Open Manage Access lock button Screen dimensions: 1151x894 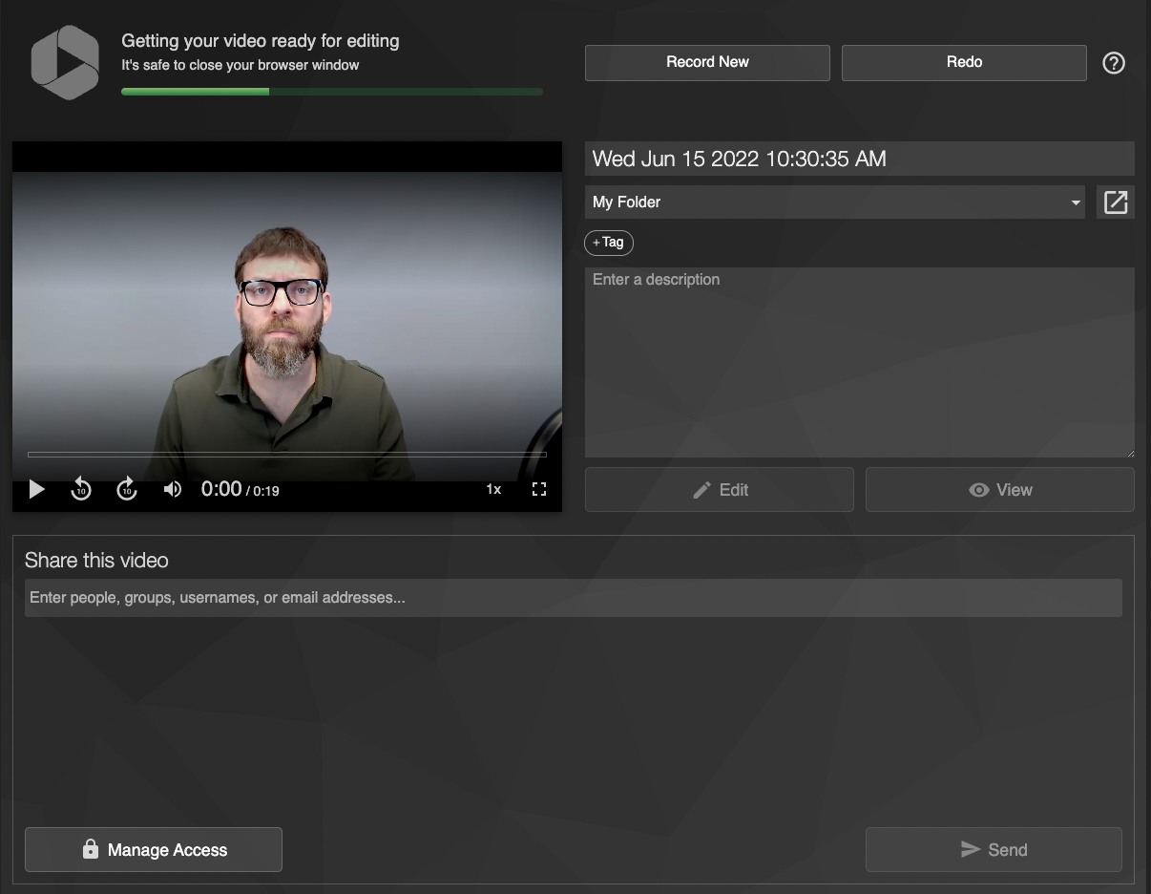(x=154, y=850)
